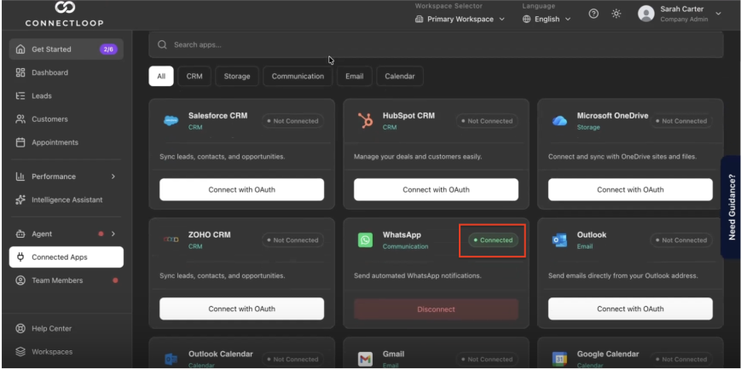Connect ZOHO CRM with OAuth

tap(242, 308)
